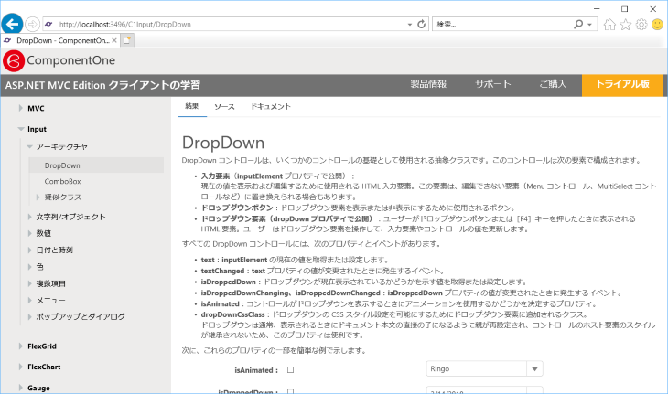This screenshot has width=668, height=394.
Task: Open 製品情報 menu item
Action: pos(428,84)
